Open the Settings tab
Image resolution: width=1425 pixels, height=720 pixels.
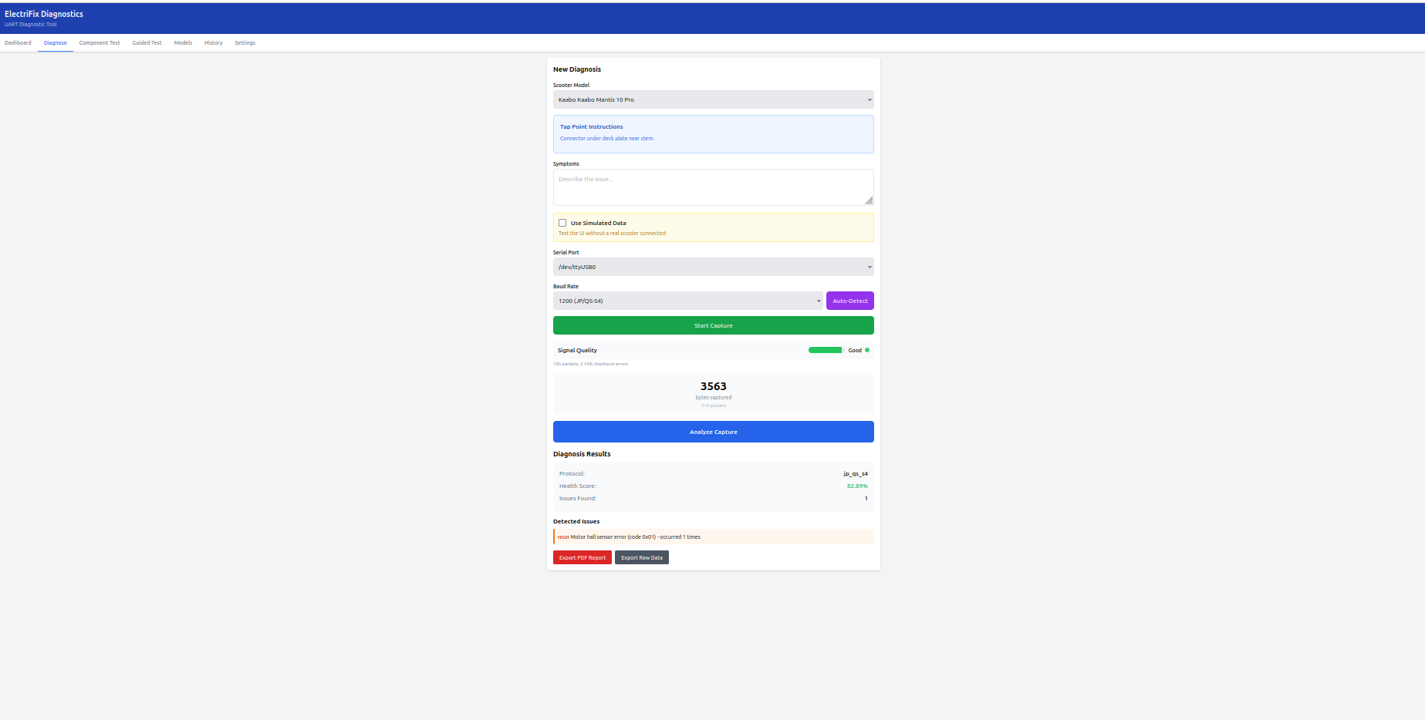tap(245, 43)
